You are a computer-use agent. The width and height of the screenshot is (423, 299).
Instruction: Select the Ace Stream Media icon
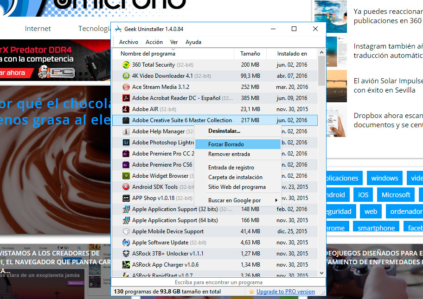(x=125, y=87)
